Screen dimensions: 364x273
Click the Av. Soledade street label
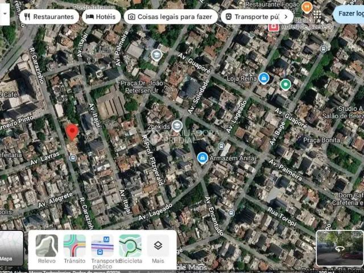coord(198,96)
